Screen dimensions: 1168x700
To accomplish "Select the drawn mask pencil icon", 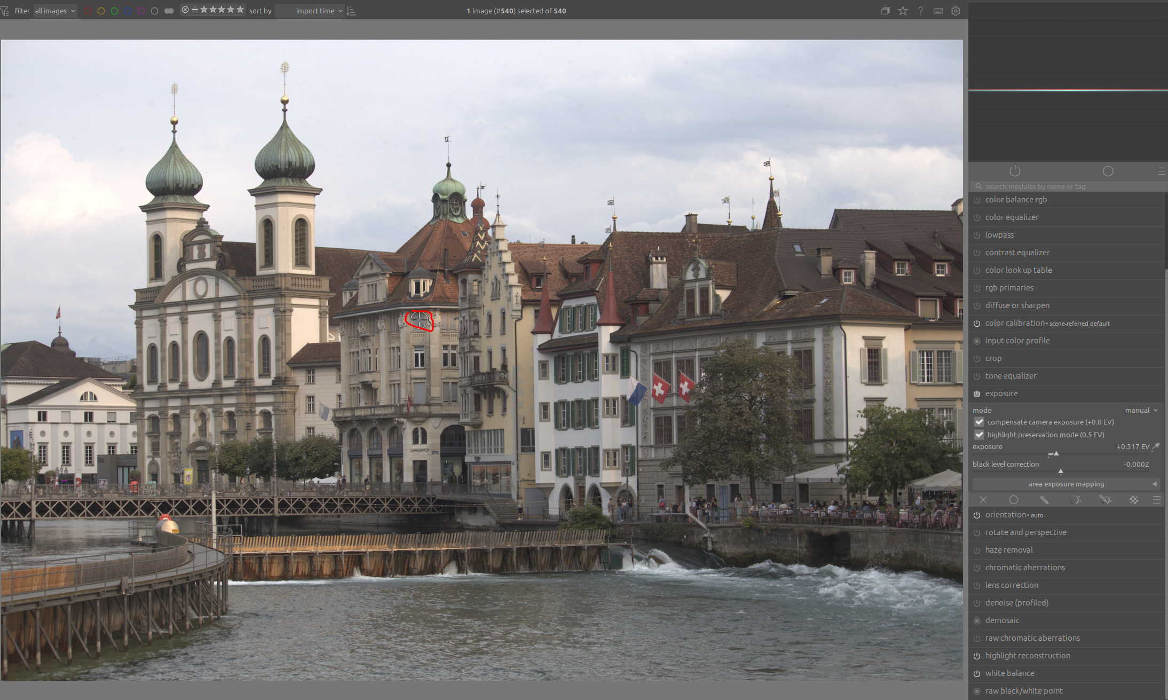I will pyautogui.click(x=1044, y=500).
